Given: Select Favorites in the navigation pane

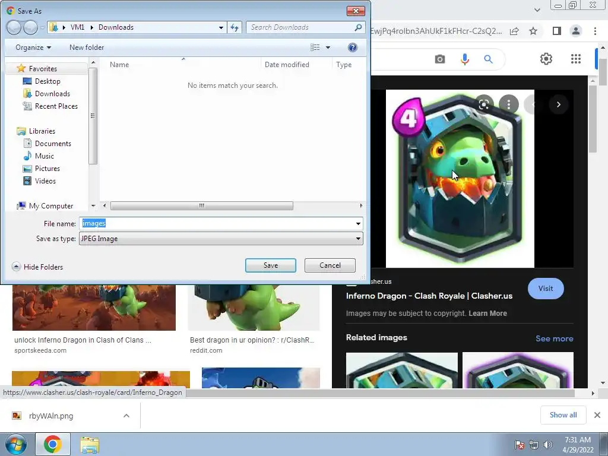Looking at the screenshot, I should click(x=43, y=69).
